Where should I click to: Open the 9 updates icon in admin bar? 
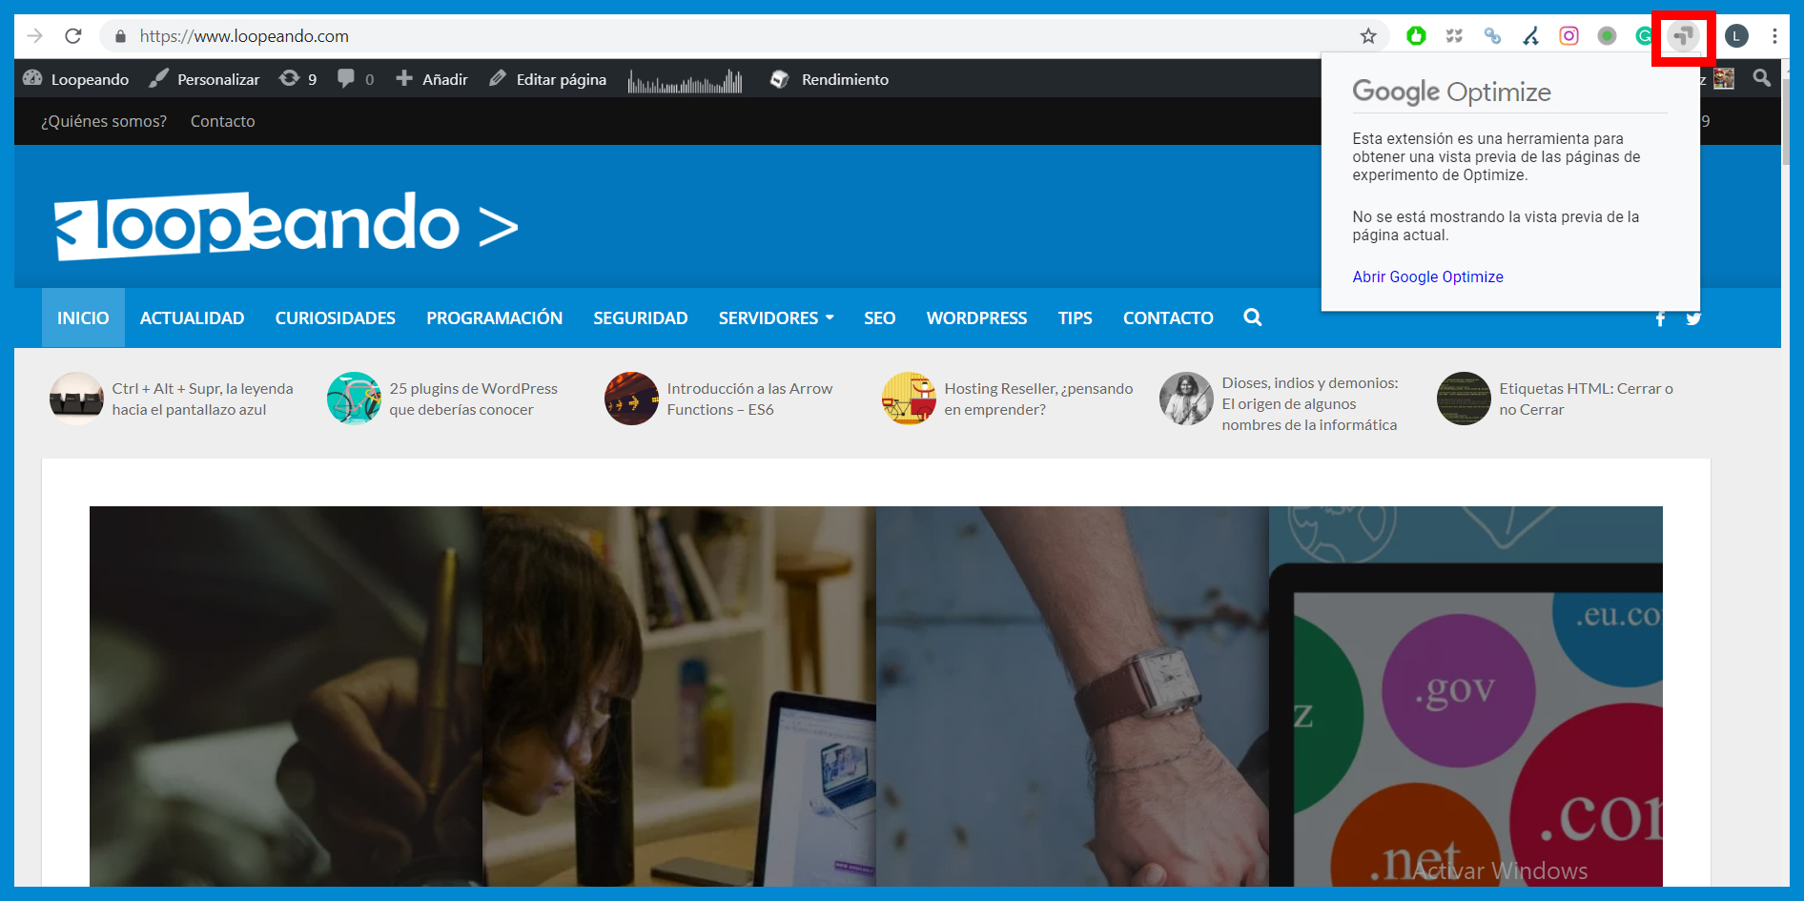(297, 79)
